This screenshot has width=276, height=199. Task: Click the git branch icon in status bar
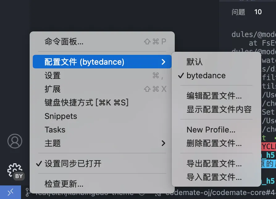pos(27,193)
